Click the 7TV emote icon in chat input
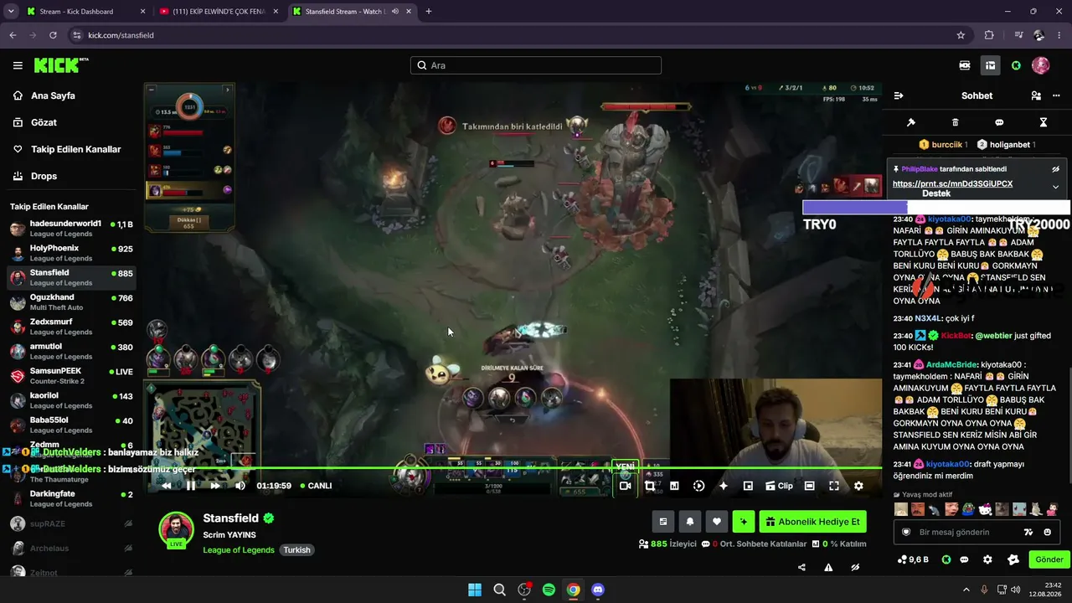Image resolution: width=1072 pixels, height=603 pixels. [x=1028, y=532]
